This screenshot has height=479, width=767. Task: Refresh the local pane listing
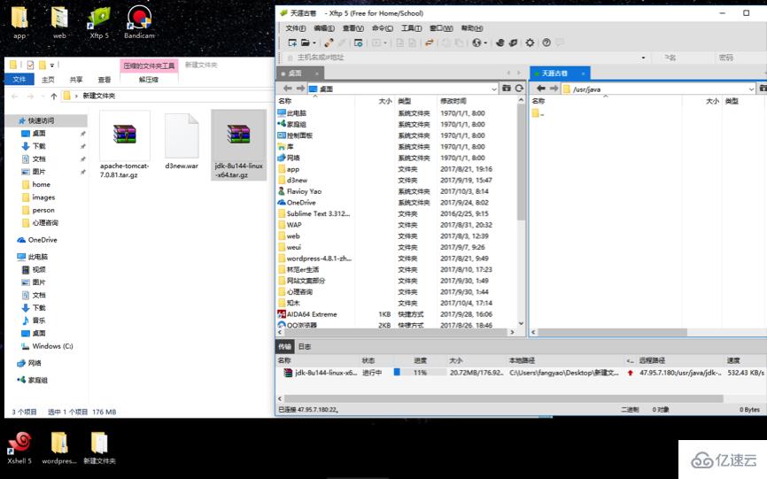519,89
